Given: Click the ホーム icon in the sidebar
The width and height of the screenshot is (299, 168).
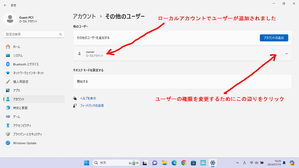Looking at the screenshot, I should pyautogui.click(x=8, y=47).
